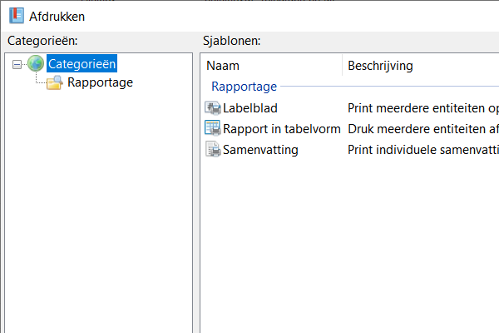Click the Sjablonen label above the list
The width and height of the screenshot is (499, 333).
(232, 40)
